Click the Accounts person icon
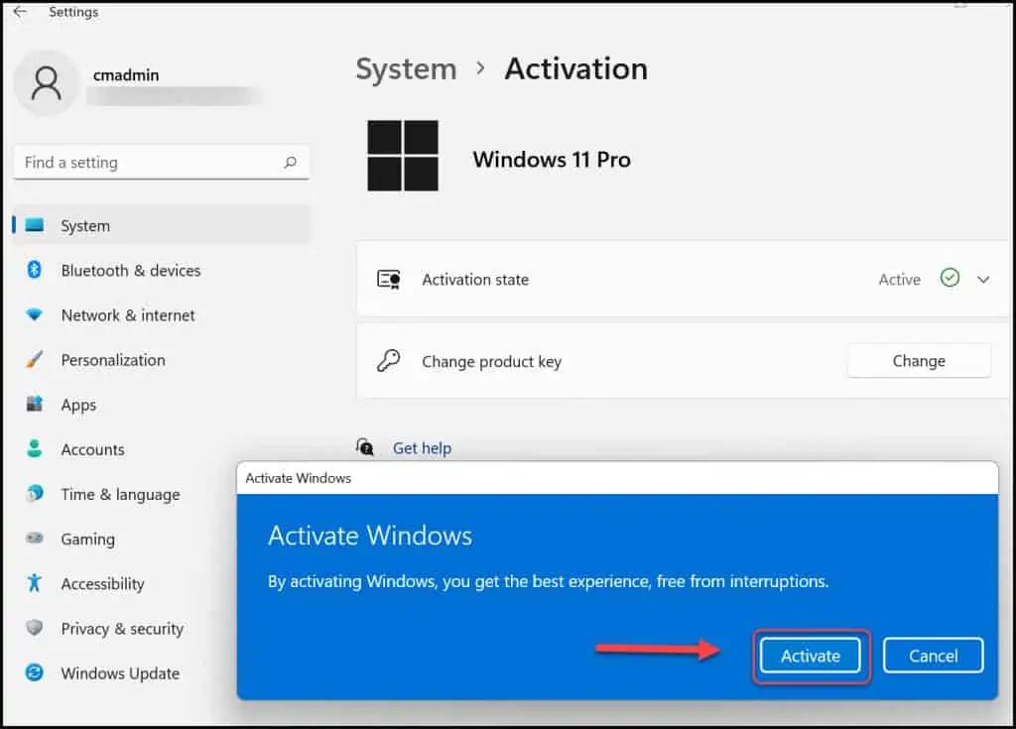This screenshot has height=729, width=1016. click(35, 448)
